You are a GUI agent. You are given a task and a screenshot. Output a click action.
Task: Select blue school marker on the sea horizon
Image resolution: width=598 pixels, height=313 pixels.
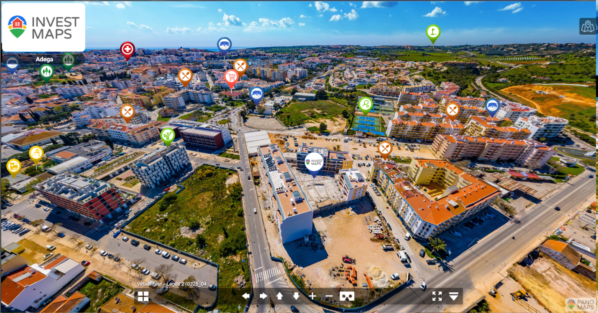[x=224, y=45]
